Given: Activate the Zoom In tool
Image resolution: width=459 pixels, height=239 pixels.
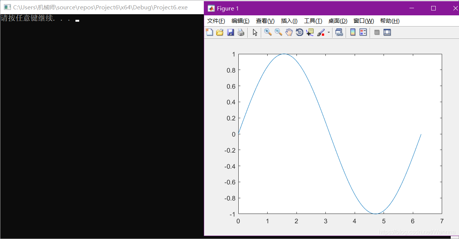Looking at the screenshot, I should pos(268,32).
